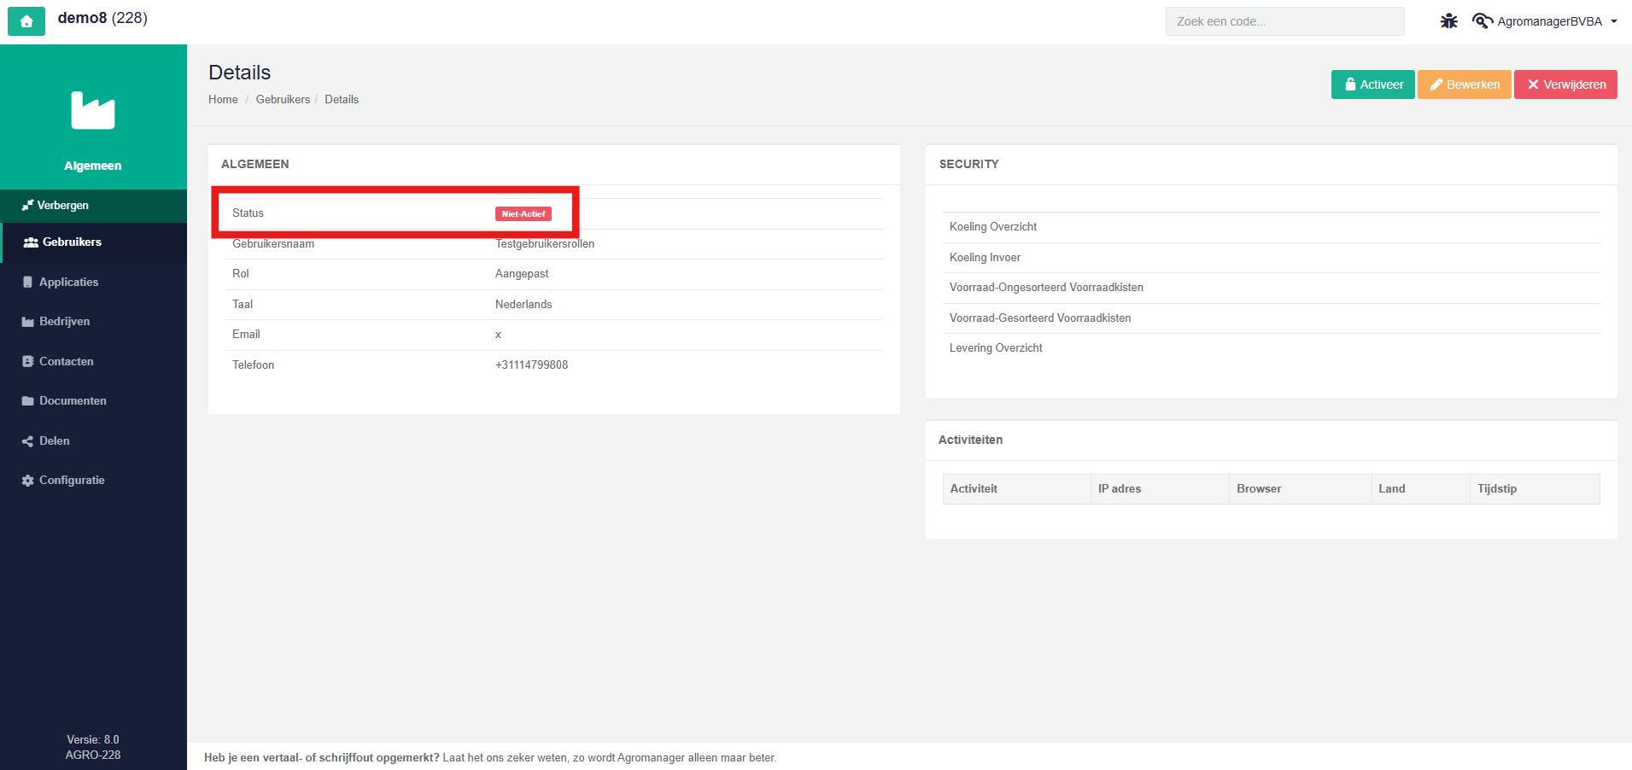Click the demo8 (228) title text
The height and width of the screenshot is (770, 1632).
tap(102, 18)
